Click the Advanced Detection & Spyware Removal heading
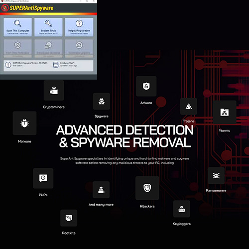 coord(125,136)
